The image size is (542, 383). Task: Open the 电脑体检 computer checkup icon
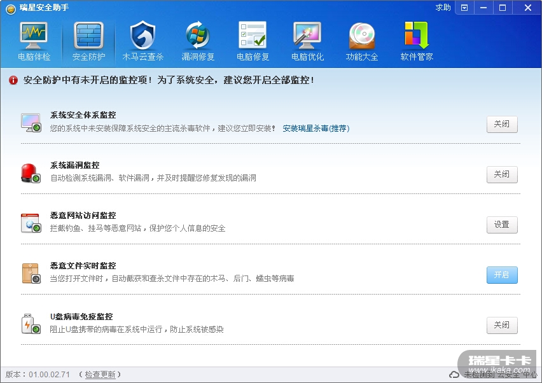pyautogui.click(x=34, y=36)
